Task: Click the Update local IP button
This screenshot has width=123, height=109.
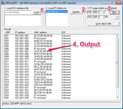Action: [76, 12]
